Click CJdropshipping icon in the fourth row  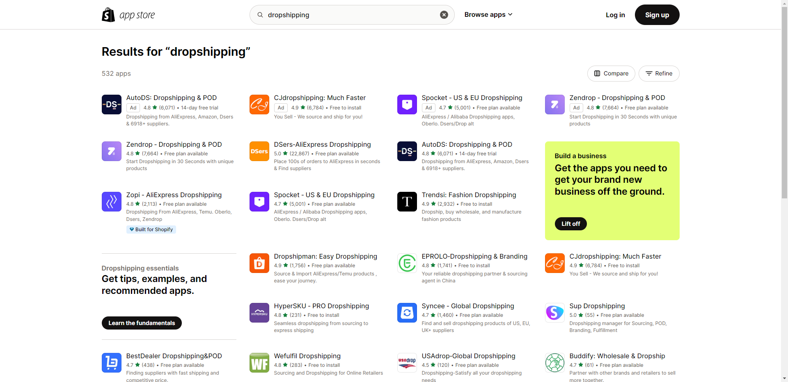coord(555,263)
